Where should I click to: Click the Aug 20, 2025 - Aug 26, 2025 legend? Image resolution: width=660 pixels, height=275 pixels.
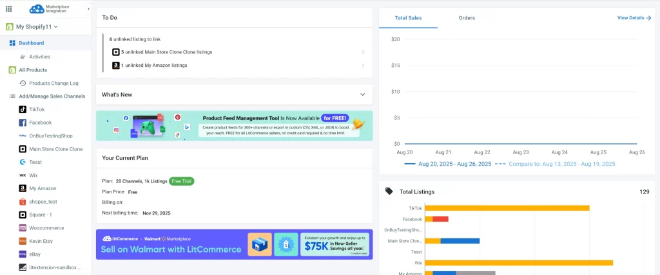(448, 164)
